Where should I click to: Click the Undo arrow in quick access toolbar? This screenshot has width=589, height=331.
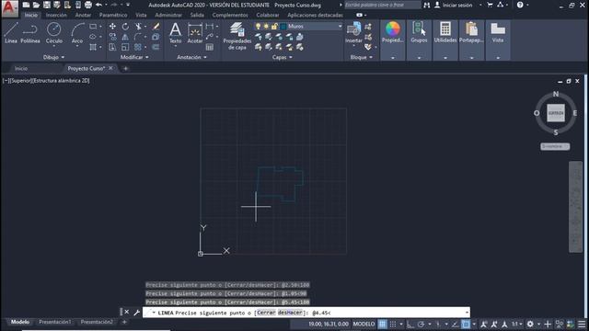point(98,5)
